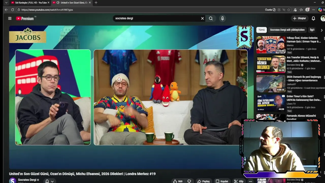Open Ara Transfer Dönemi video title
This screenshot has height=183, width=325.
(304, 59)
